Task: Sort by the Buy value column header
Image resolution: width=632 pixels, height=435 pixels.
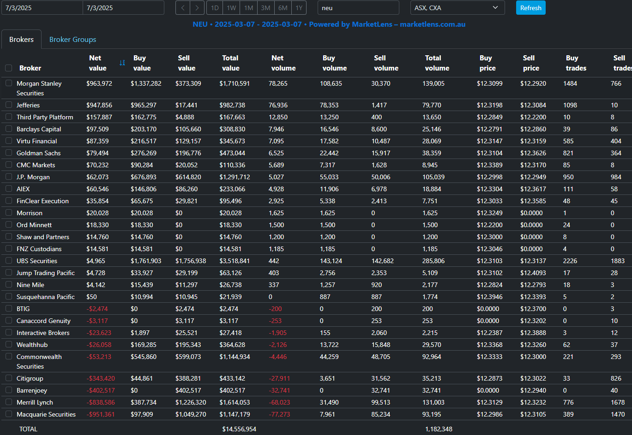Action: click(142, 63)
